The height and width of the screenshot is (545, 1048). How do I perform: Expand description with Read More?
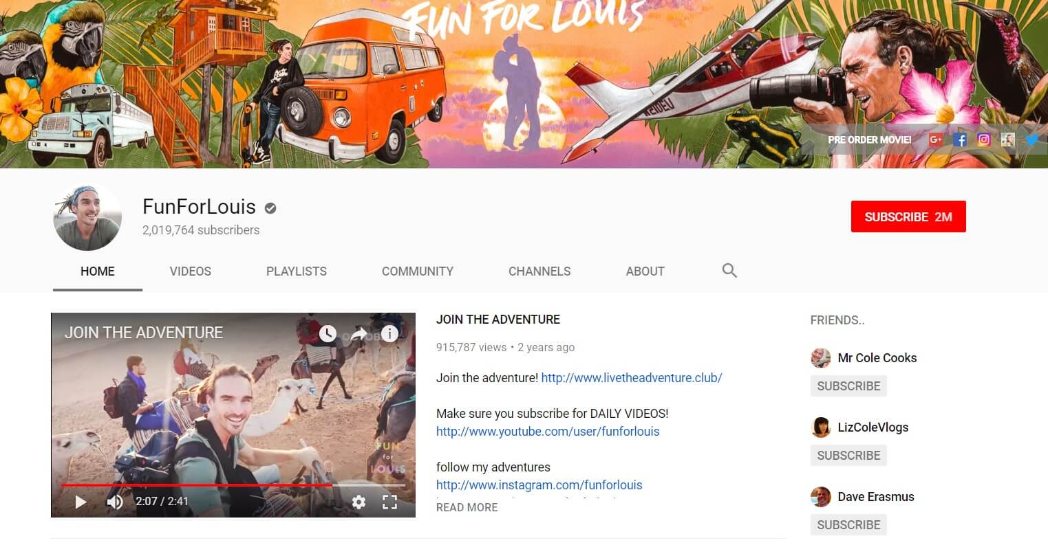coord(467,507)
